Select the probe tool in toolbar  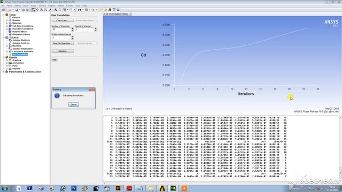point(50,10)
